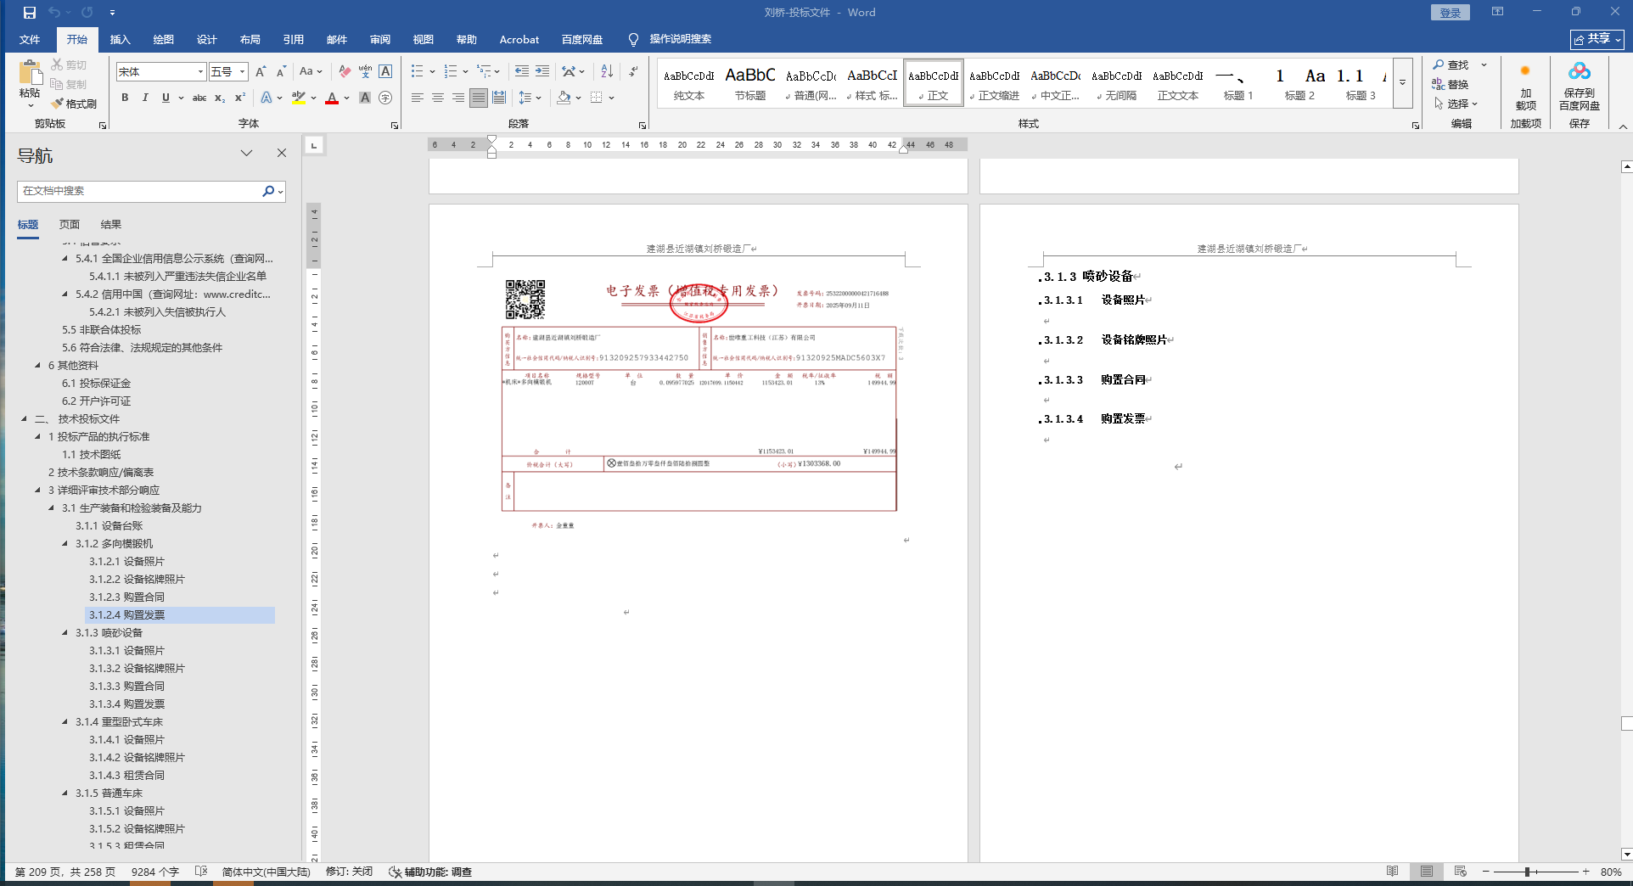
Task: Click the text highlight color swatch
Action: tap(298, 98)
